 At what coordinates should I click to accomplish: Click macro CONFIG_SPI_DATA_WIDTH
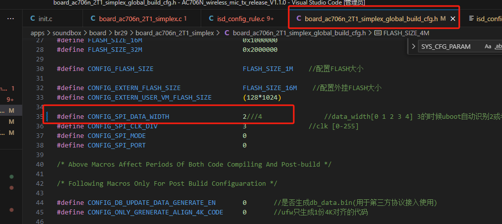tap(128, 117)
